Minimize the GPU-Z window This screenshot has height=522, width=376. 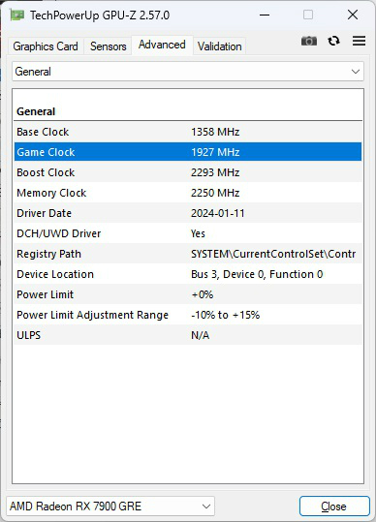click(265, 15)
